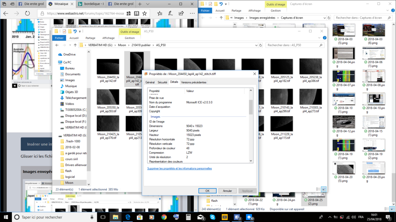Screen dimensions: 396x222
Task: Click the search field in AS_P50 window
Action: pyautogui.click(x=295, y=45)
